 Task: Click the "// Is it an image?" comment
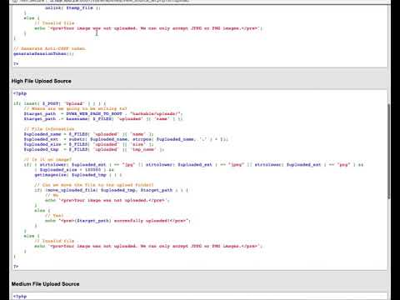pos(47,160)
